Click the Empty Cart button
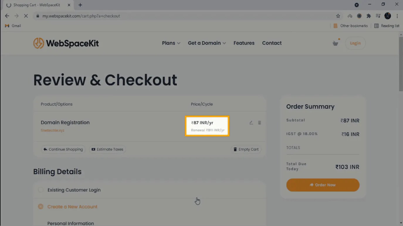The image size is (403, 226). click(x=246, y=149)
